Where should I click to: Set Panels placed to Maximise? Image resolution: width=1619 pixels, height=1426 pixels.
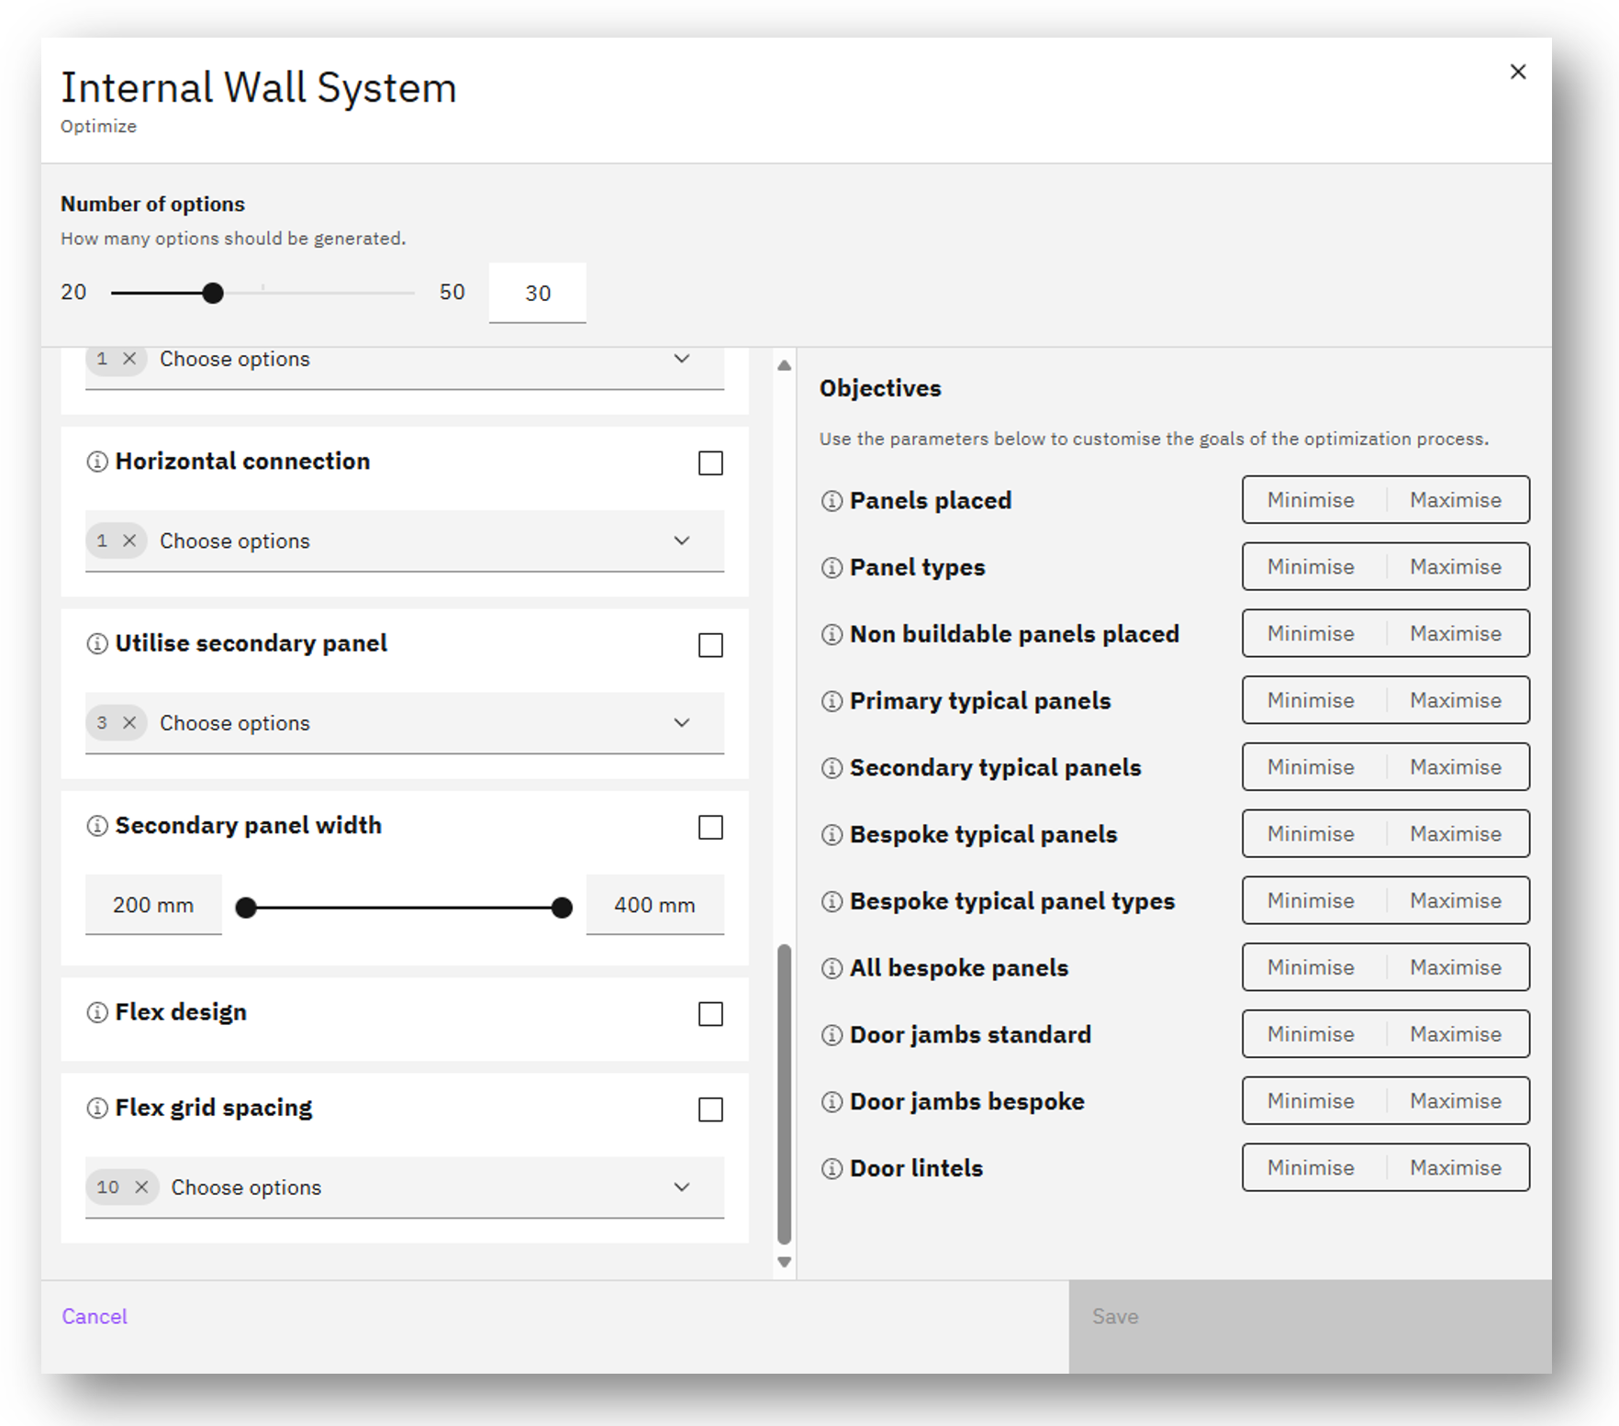(x=1457, y=500)
